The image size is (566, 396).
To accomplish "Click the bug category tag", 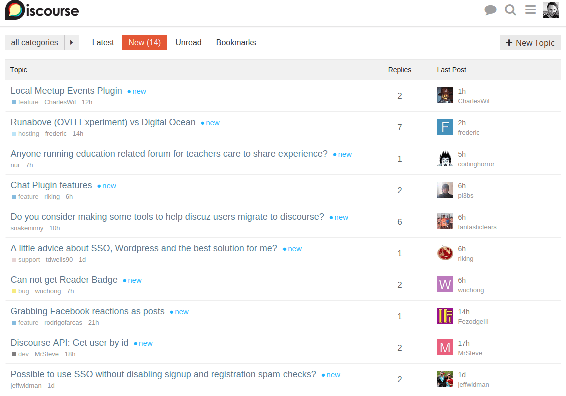I will coord(23,291).
